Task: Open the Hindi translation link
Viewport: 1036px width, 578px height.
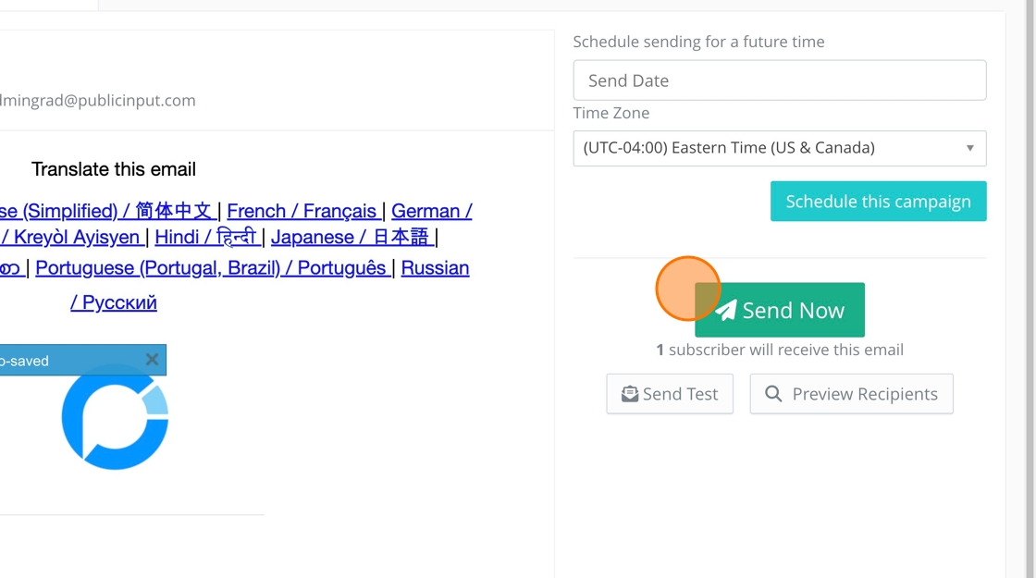Action: pyautogui.click(x=205, y=238)
